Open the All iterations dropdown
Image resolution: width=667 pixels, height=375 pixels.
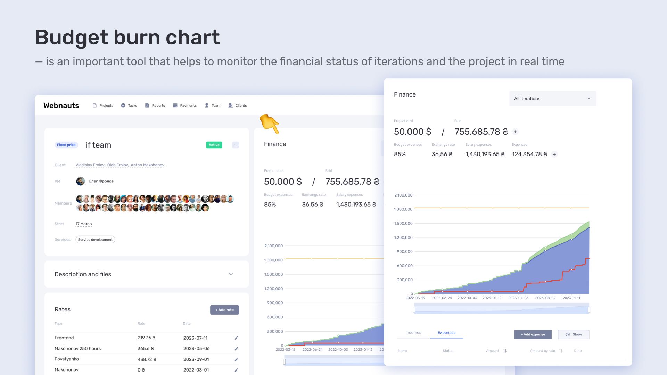tap(553, 99)
